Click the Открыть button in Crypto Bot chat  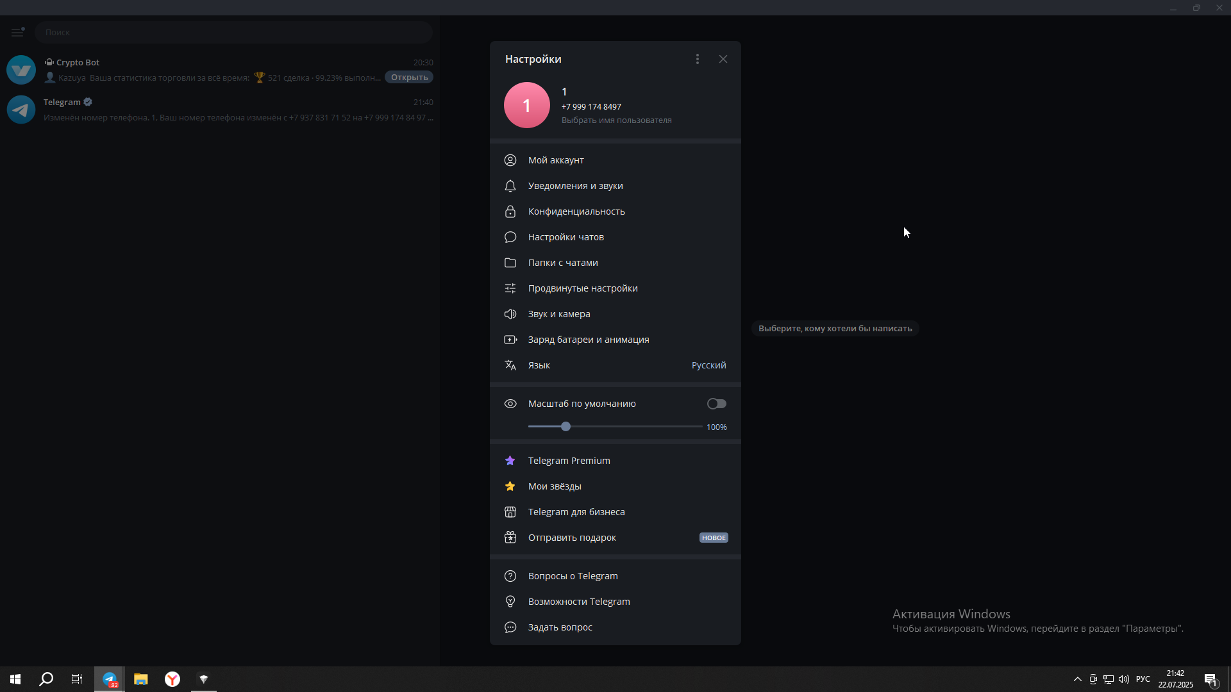click(x=409, y=78)
